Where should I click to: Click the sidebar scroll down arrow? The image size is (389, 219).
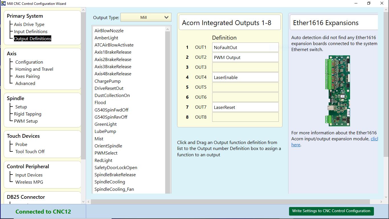83,201
